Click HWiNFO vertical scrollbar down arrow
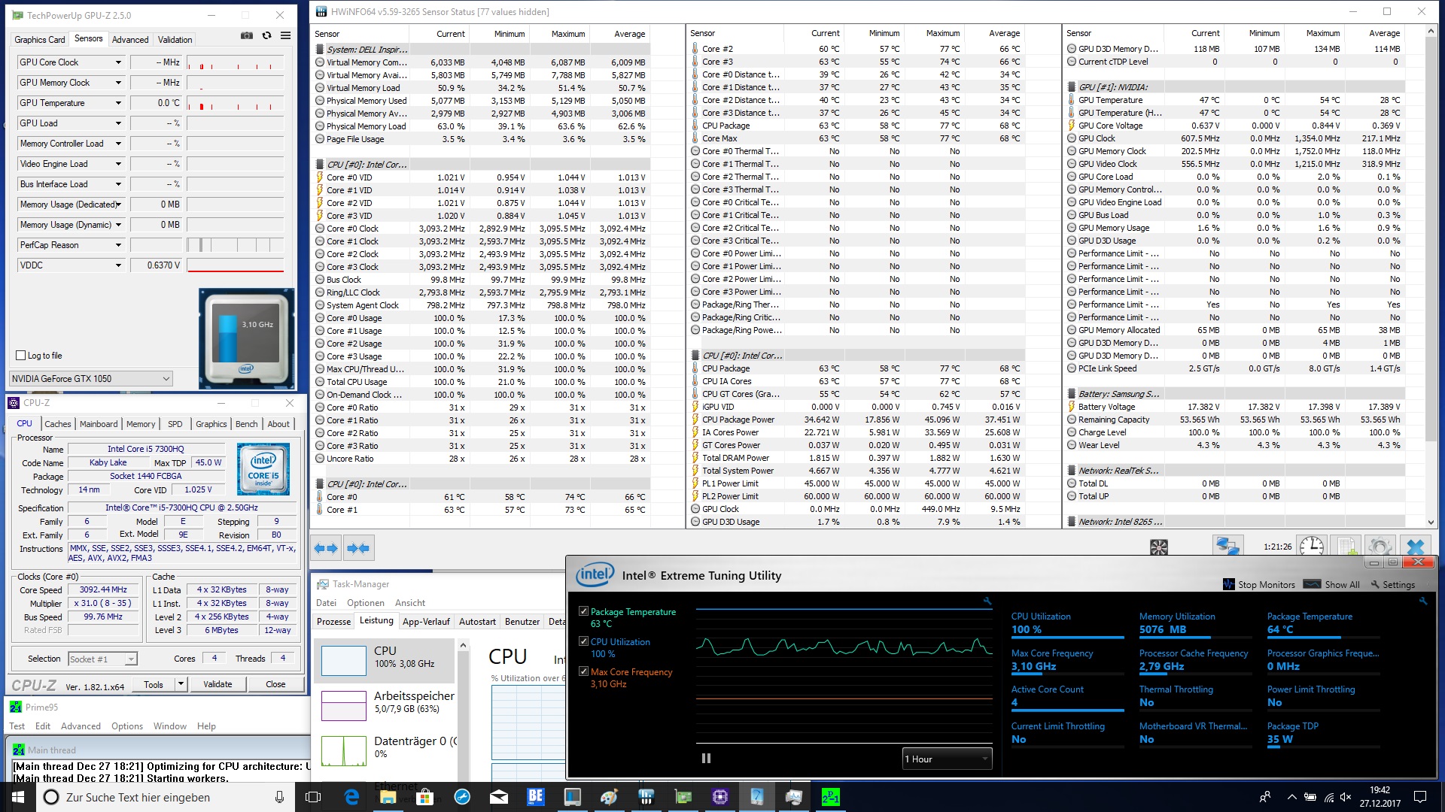 tap(1431, 522)
